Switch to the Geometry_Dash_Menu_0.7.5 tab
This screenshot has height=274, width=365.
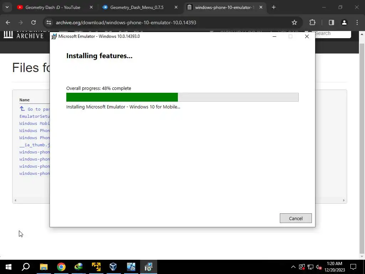pos(137,7)
